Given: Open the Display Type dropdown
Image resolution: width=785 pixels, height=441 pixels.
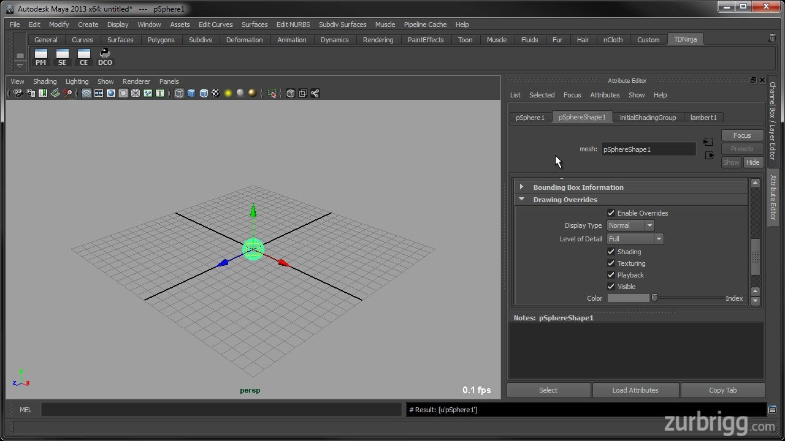Looking at the screenshot, I should [x=630, y=225].
